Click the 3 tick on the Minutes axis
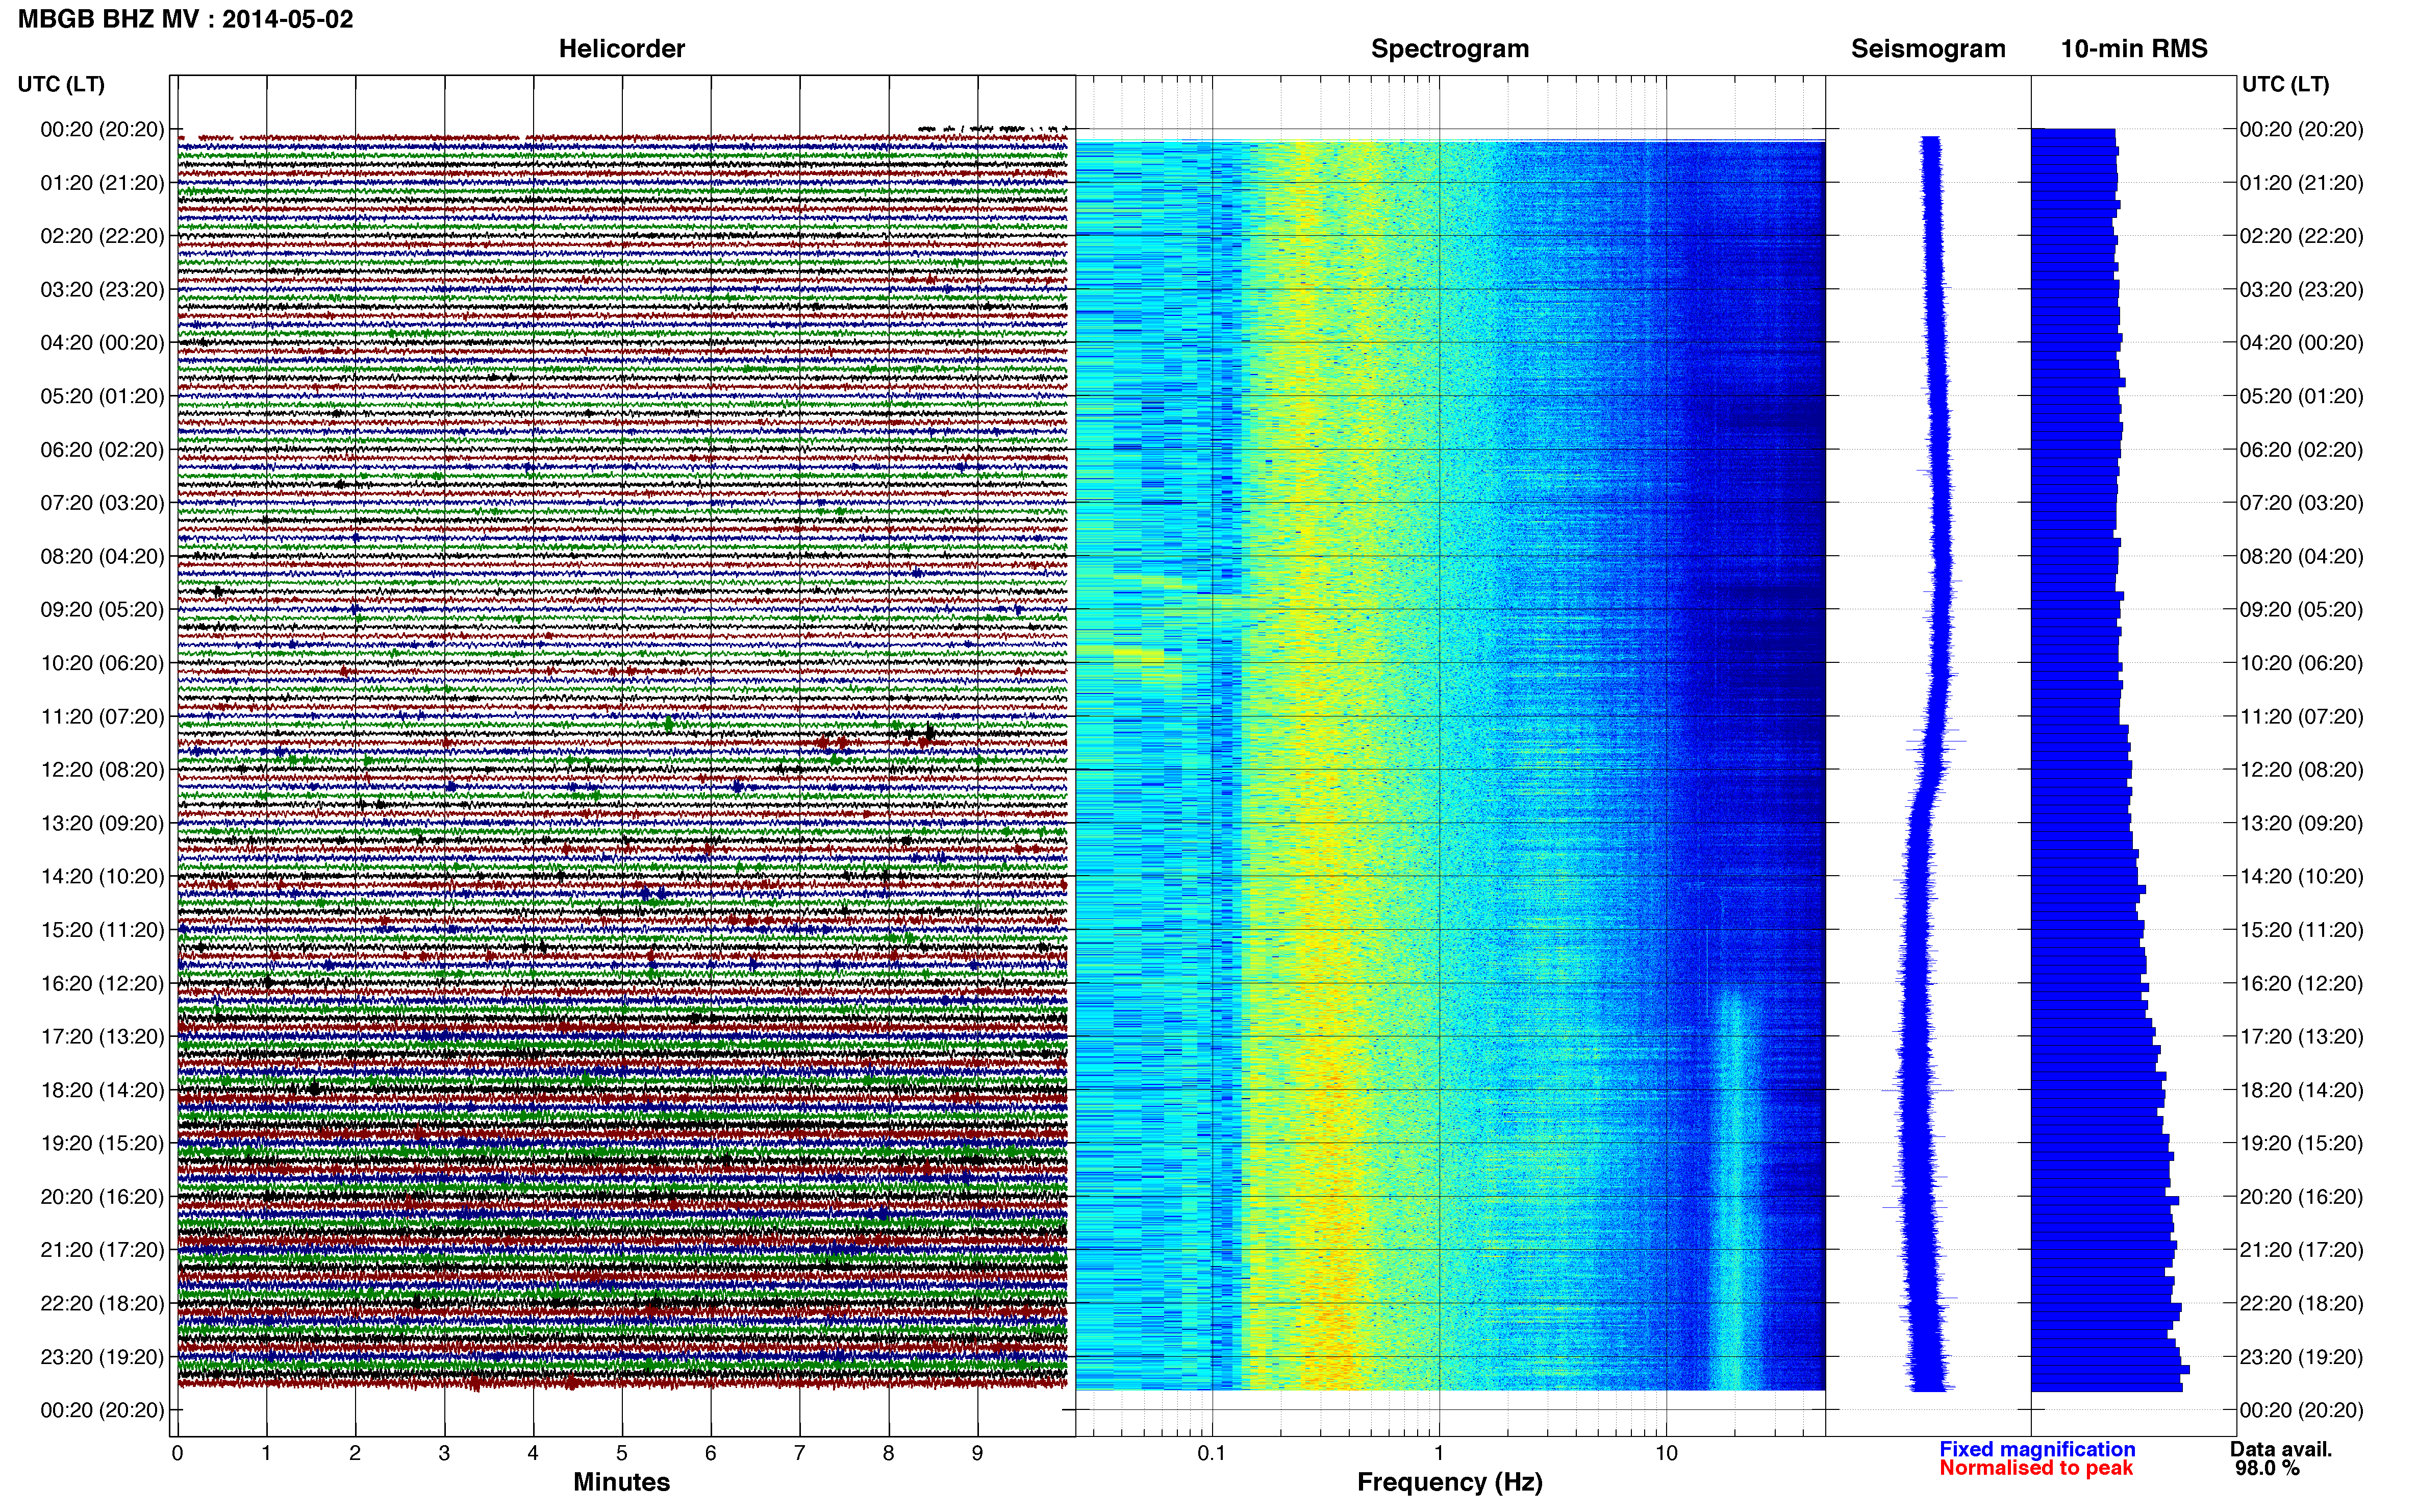 (444, 1453)
